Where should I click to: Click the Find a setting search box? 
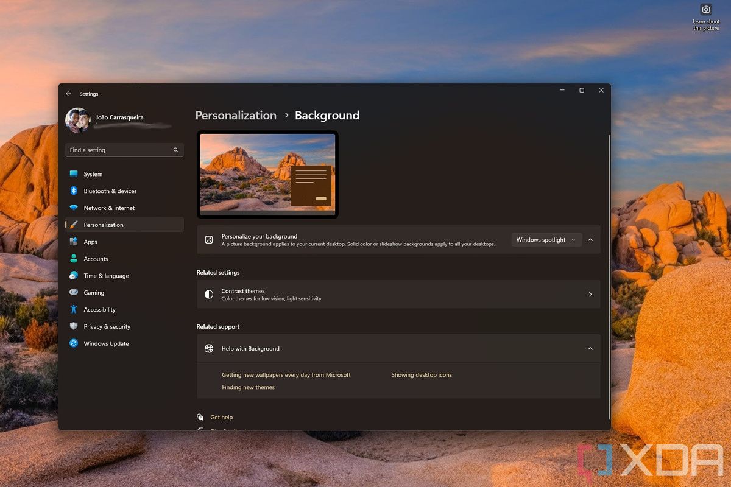(124, 150)
